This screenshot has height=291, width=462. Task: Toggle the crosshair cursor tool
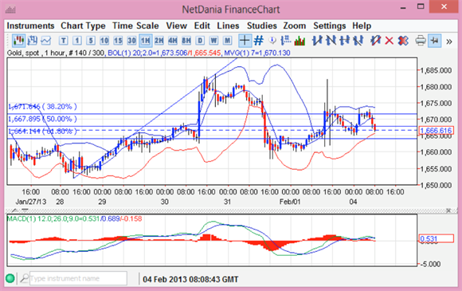(245, 41)
